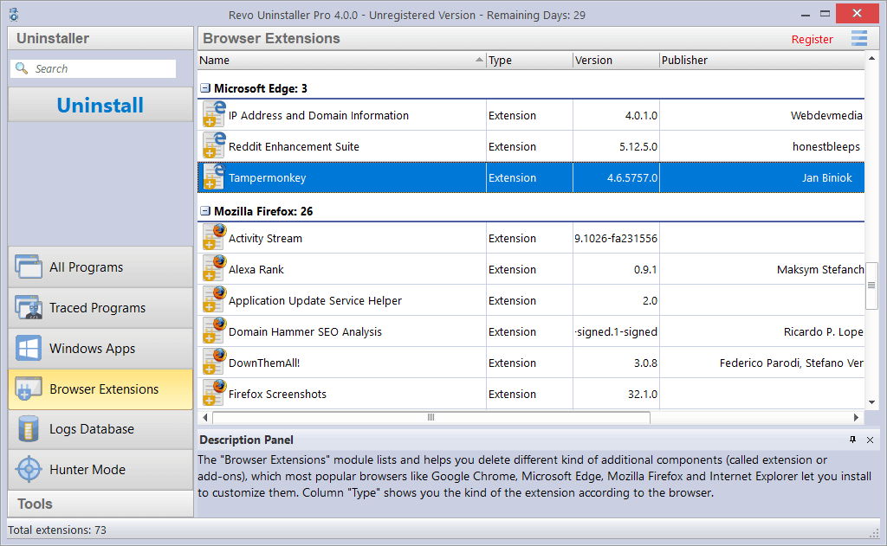Click the DownThemAll! Firefox extension icon
The width and height of the screenshot is (887, 546).
click(213, 363)
